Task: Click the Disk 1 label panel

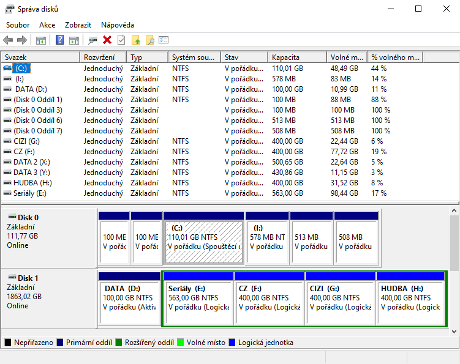Action: pos(49,296)
